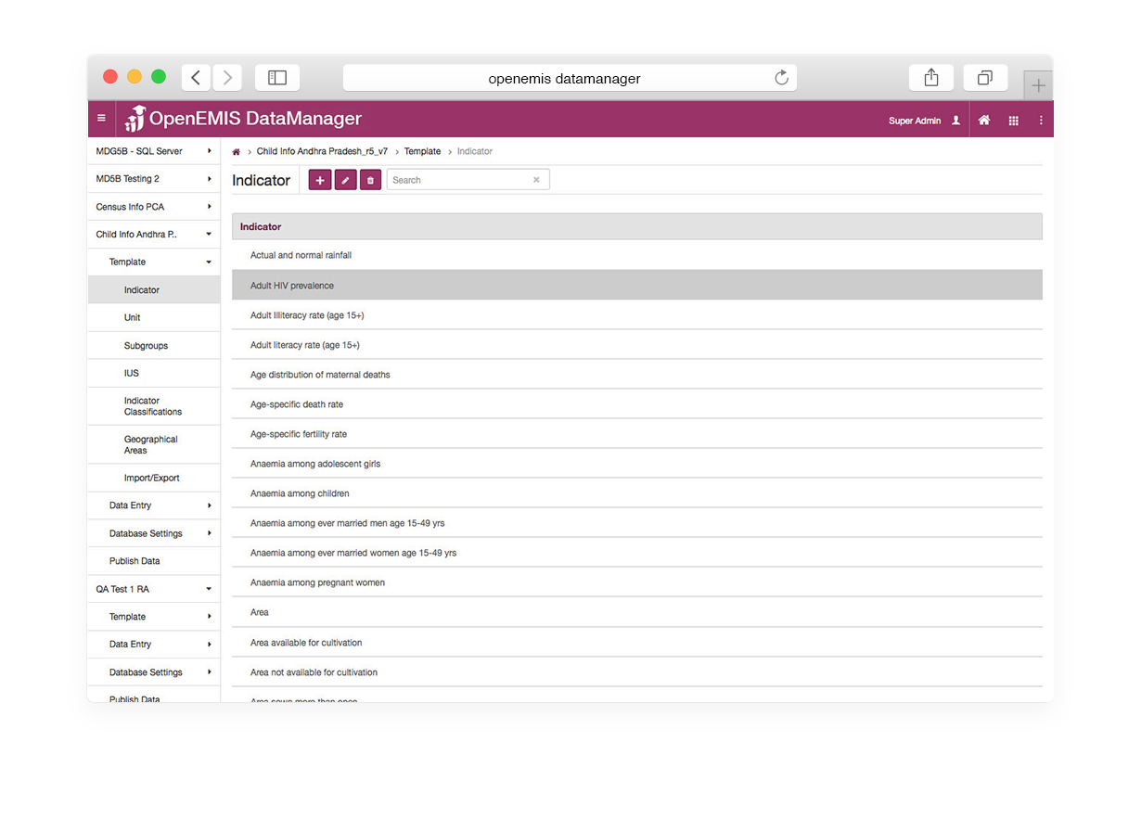The width and height of the screenshot is (1141, 831).
Task: Click the OpenEMIS logo icon
Action: pyautogui.click(x=135, y=119)
